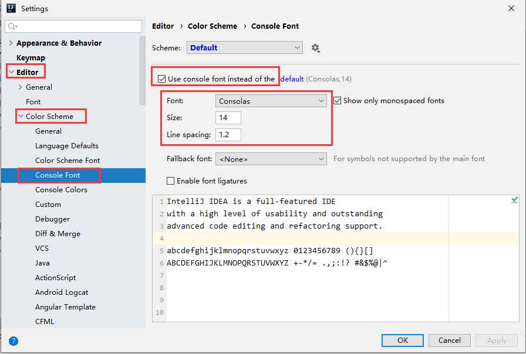Screen dimensions: 526x354
Task: Click Color Scheme in the breadcrumb
Action: pos(213,26)
